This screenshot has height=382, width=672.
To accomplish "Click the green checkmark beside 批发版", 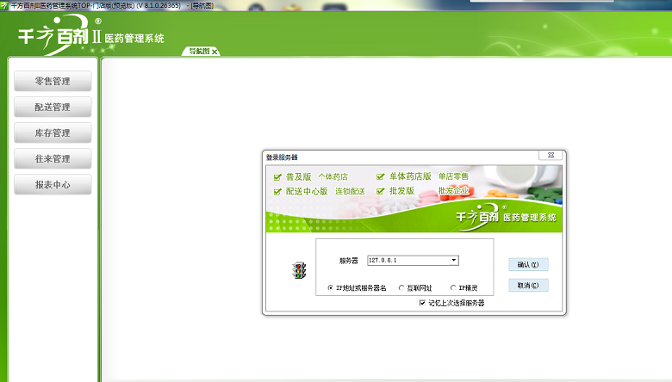I will click(381, 192).
